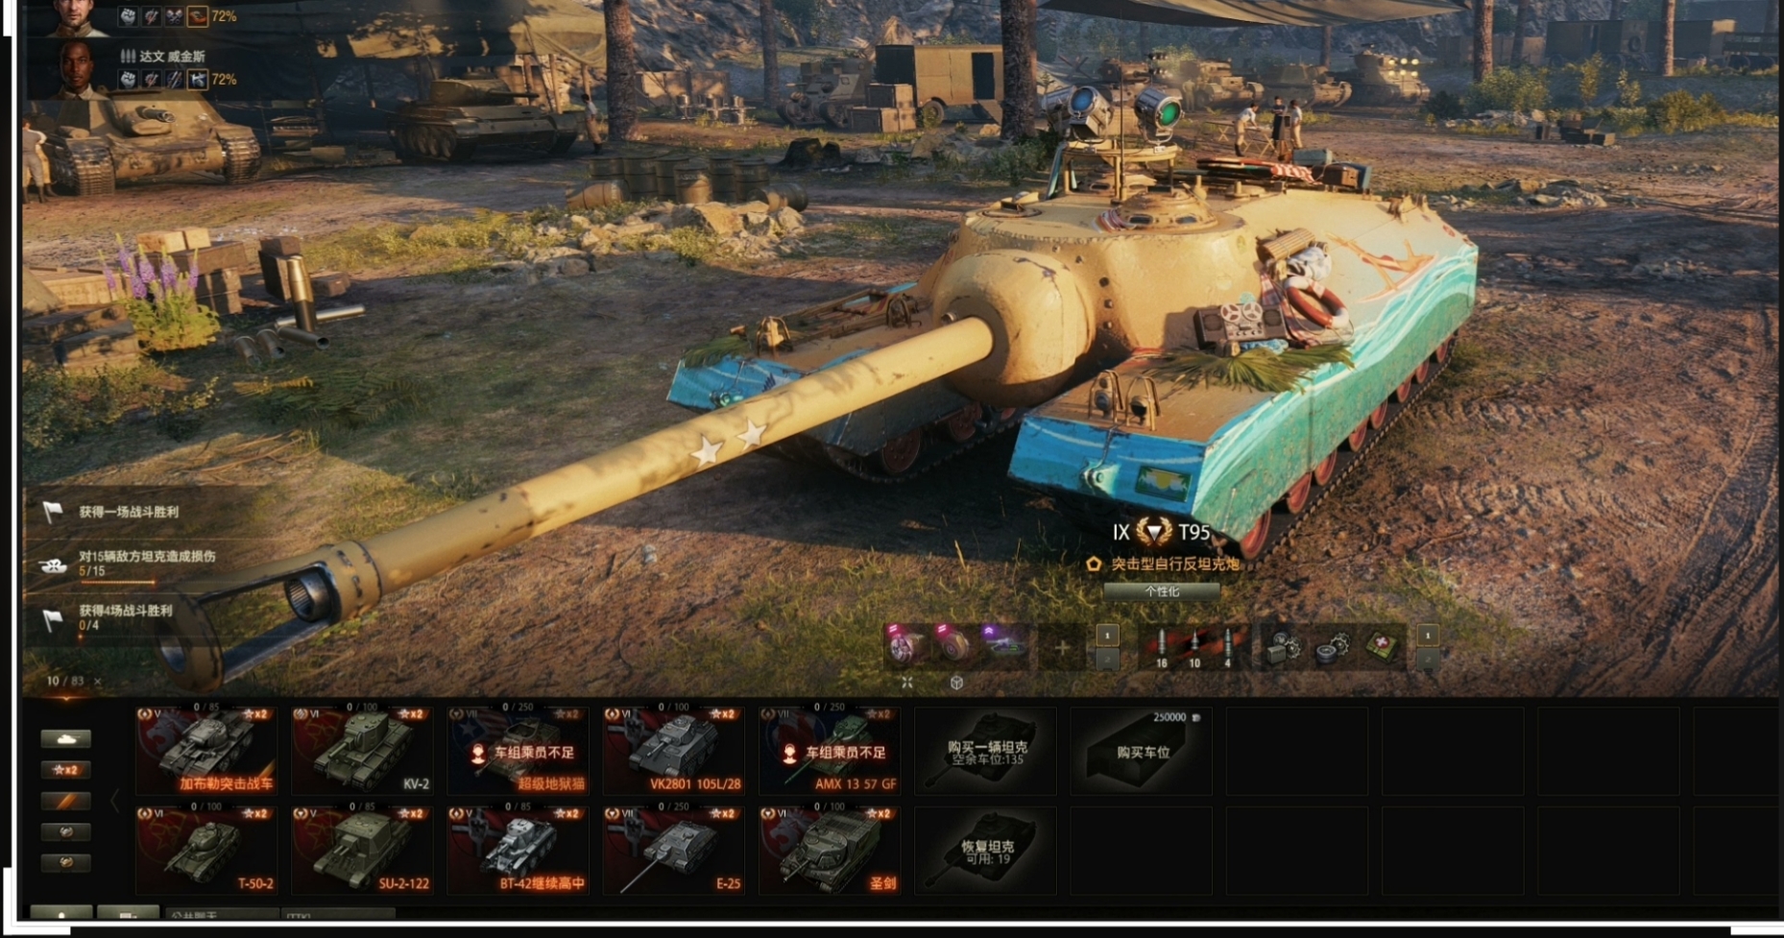Open the 获得一场战斗胜利 mission entry
The width and height of the screenshot is (1784, 938).
pos(129,512)
